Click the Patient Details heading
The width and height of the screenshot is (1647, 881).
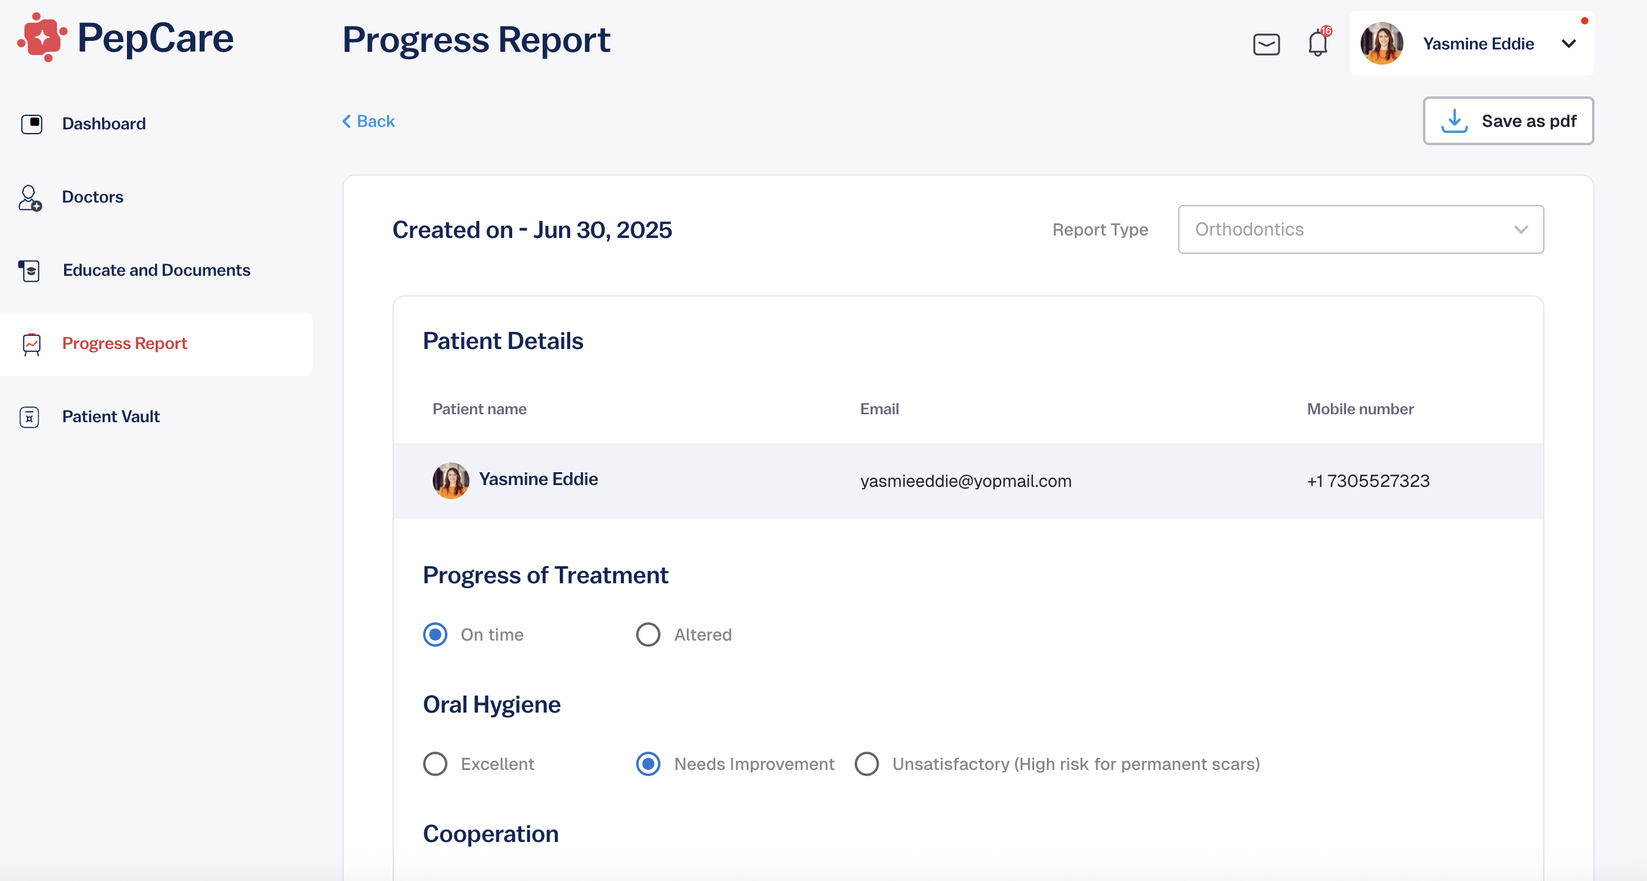(503, 341)
